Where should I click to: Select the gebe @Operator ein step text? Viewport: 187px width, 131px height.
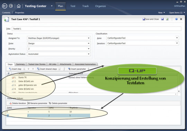(28, 85)
